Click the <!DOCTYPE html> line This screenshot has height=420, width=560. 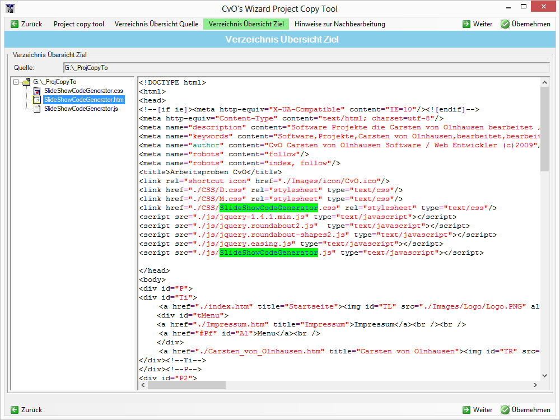coord(172,82)
